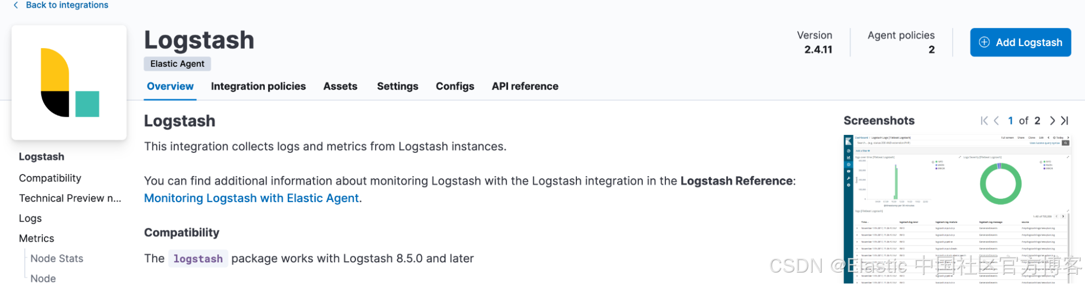This screenshot has height=284, width=1085.
Task: Click the Add Logstash button
Action: coord(1020,42)
